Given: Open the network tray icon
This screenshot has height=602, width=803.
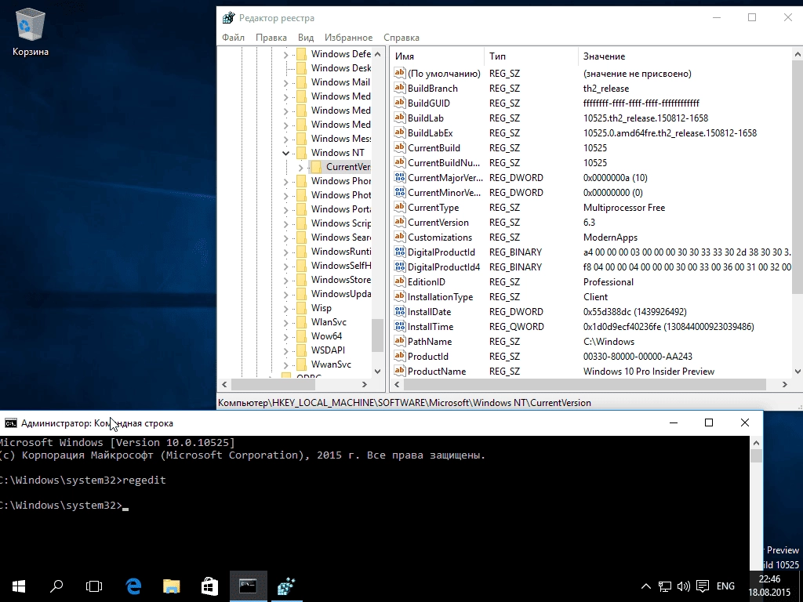Looking at the screenshot, I should (x=665, y=586).
